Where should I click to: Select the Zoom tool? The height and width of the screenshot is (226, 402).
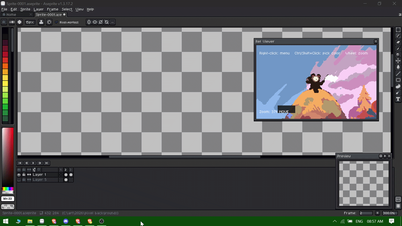398,55
